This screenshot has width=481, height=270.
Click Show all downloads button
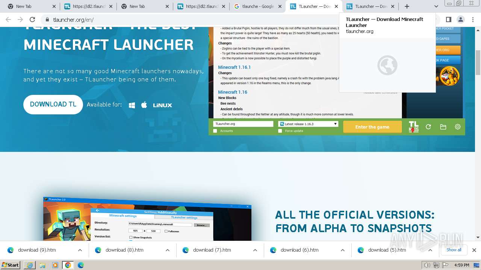tap(454, 250)
